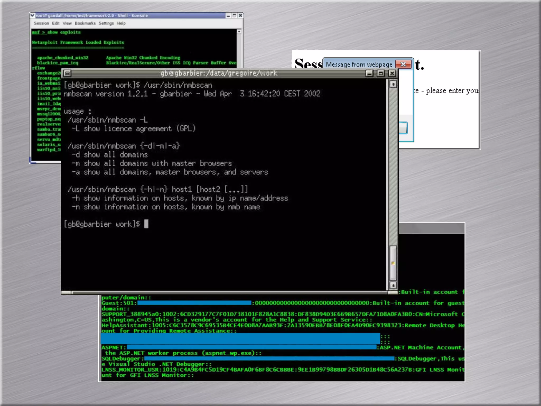Open the Bookmarks menu in Konsole

[x=85, y=23]
